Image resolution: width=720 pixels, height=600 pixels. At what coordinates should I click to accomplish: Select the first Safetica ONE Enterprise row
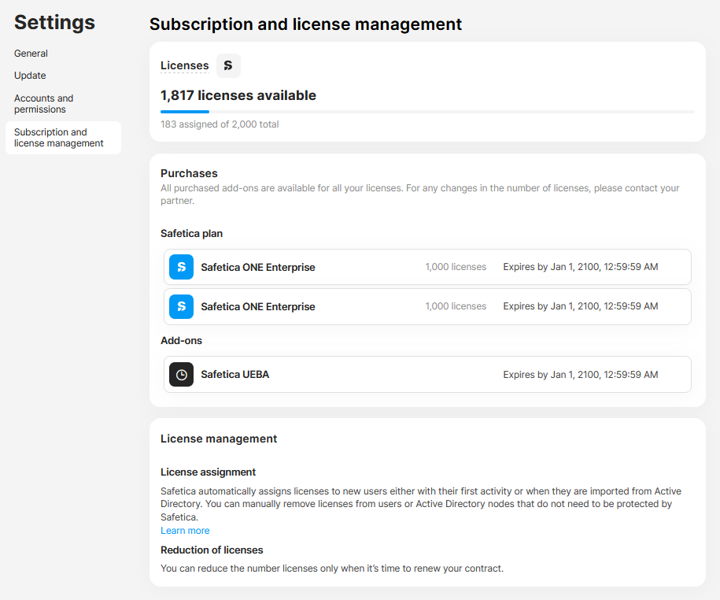[x=427, y=267]
